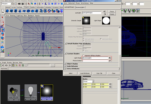Viewport: 151px width, 104px height.
Task: Create a polygon sphere from the shelf
Action: point(7,11)
